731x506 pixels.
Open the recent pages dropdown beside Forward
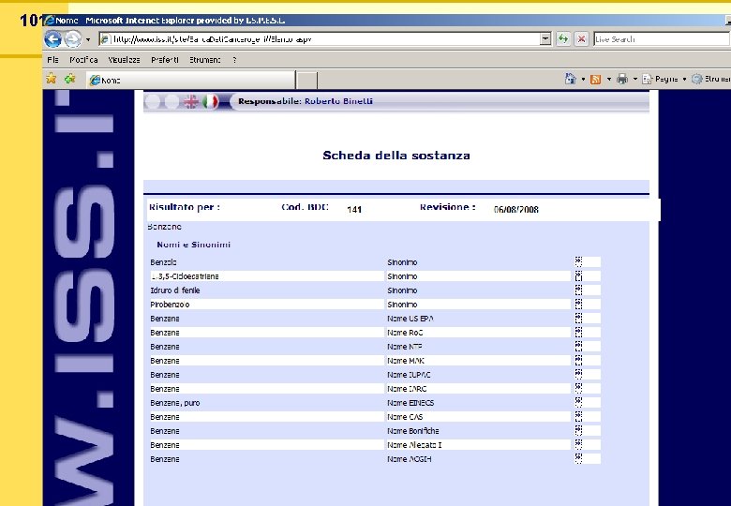click(88, 39)
